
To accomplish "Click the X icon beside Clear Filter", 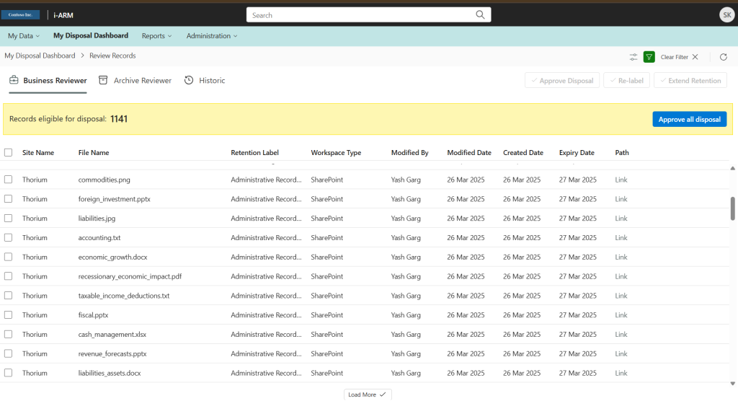I will [x=695, y=57].
